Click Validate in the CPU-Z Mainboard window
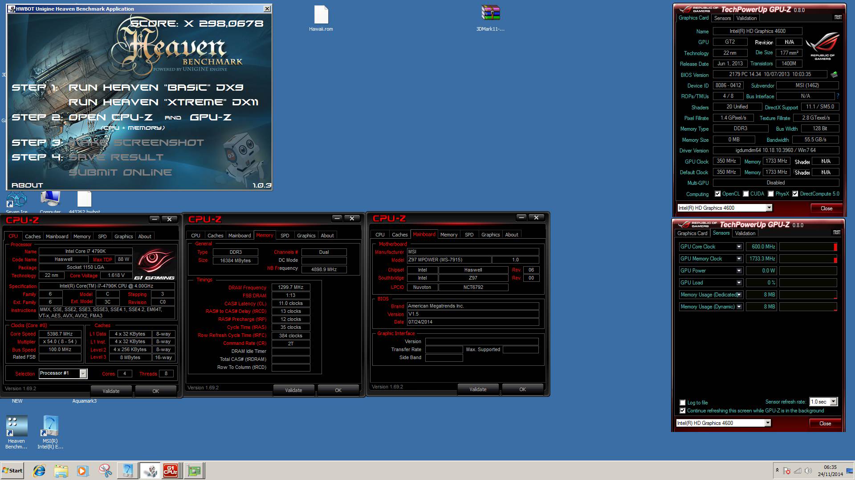Image resolution: width=855 pixels, height=480 pixels. click(x=478, y=389)
